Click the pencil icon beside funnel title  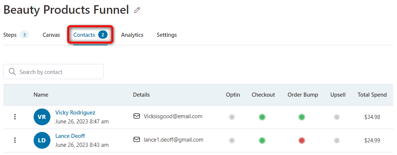click(137, 10)
